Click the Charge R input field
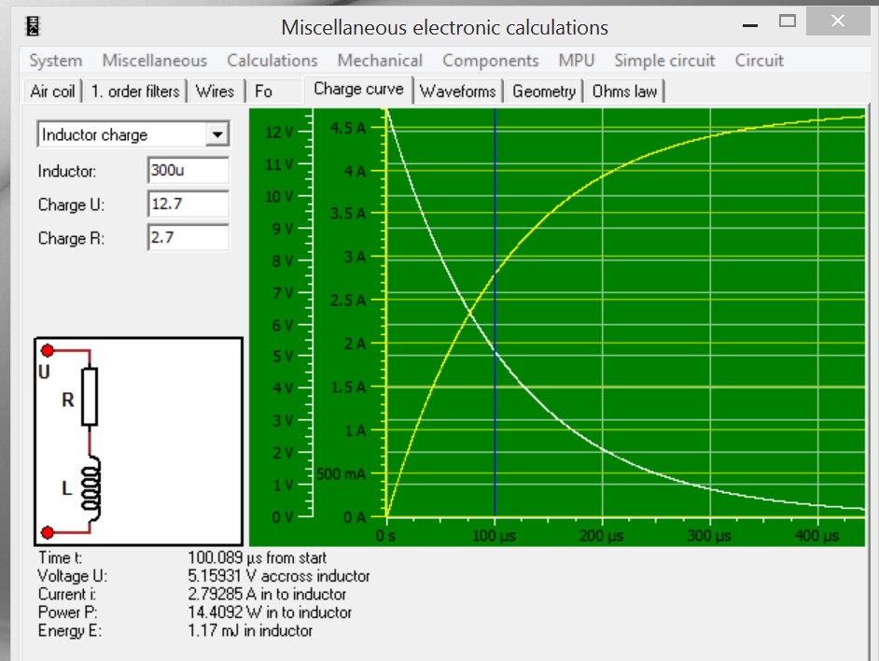Image resolution: width=879 pixels, height=661 pixels. point(188,238)
